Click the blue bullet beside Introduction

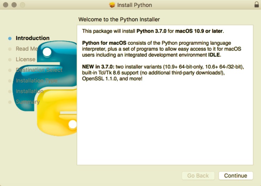click(x=10, y=38)
